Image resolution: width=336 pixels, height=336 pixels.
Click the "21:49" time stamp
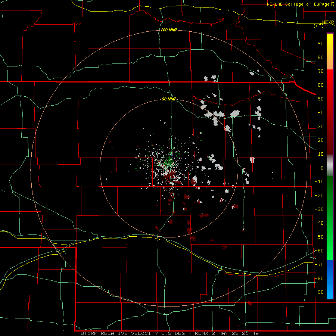tap(250, 333)
